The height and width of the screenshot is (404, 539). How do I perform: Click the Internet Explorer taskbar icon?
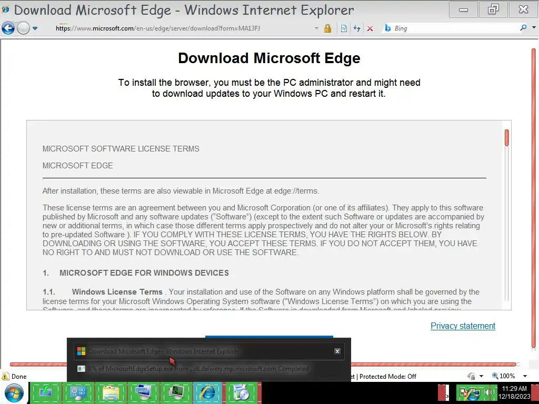click(208, 392)
